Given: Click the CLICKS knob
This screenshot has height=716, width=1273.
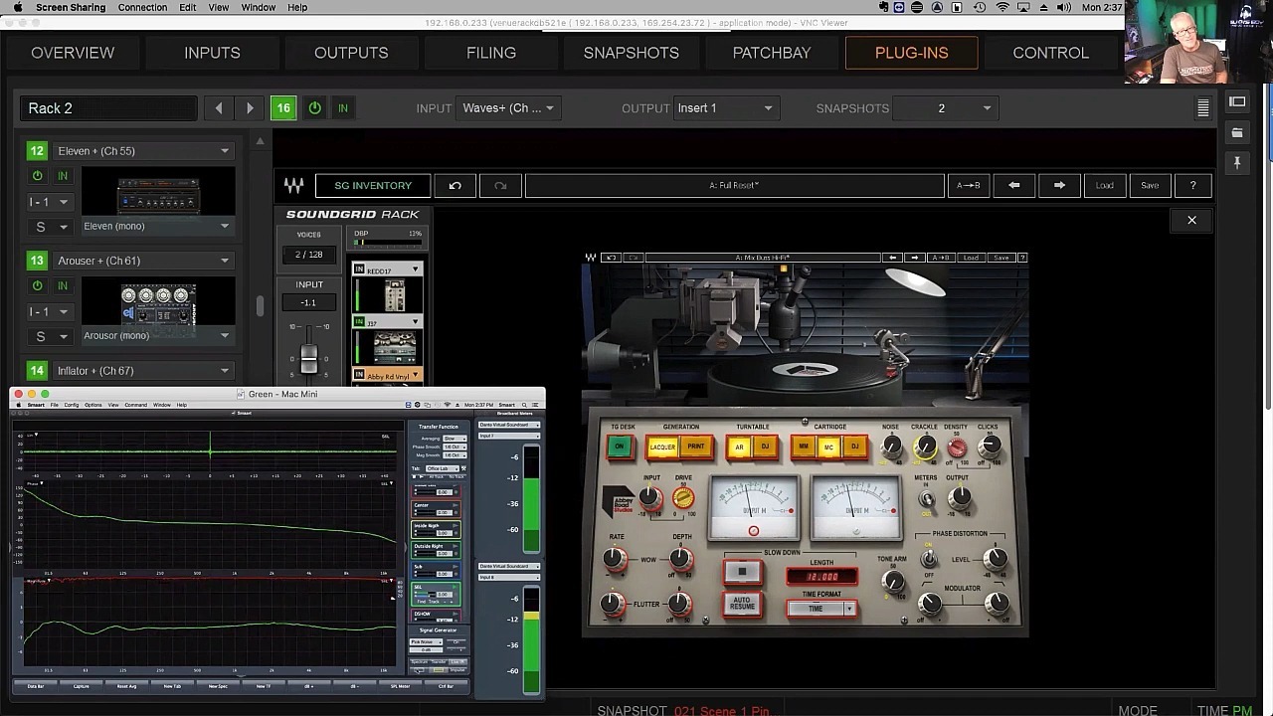Looking at the screenshot, I should [x=990, y=448].
